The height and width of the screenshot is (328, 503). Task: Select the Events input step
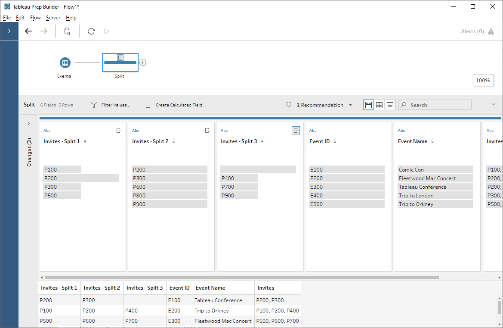point(65,62)
